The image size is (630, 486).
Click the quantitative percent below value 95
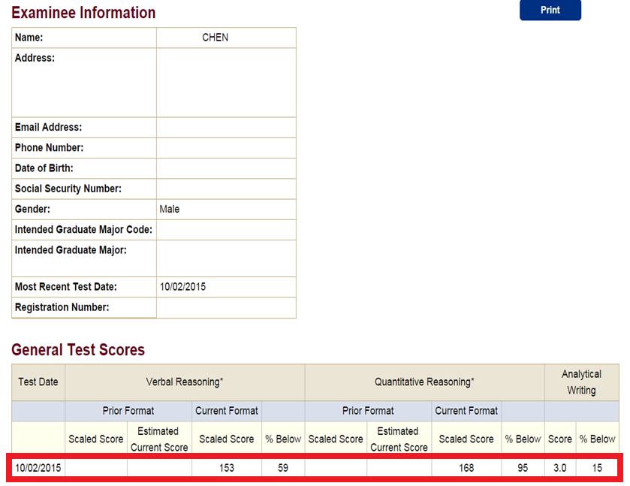tap(523, 468)
